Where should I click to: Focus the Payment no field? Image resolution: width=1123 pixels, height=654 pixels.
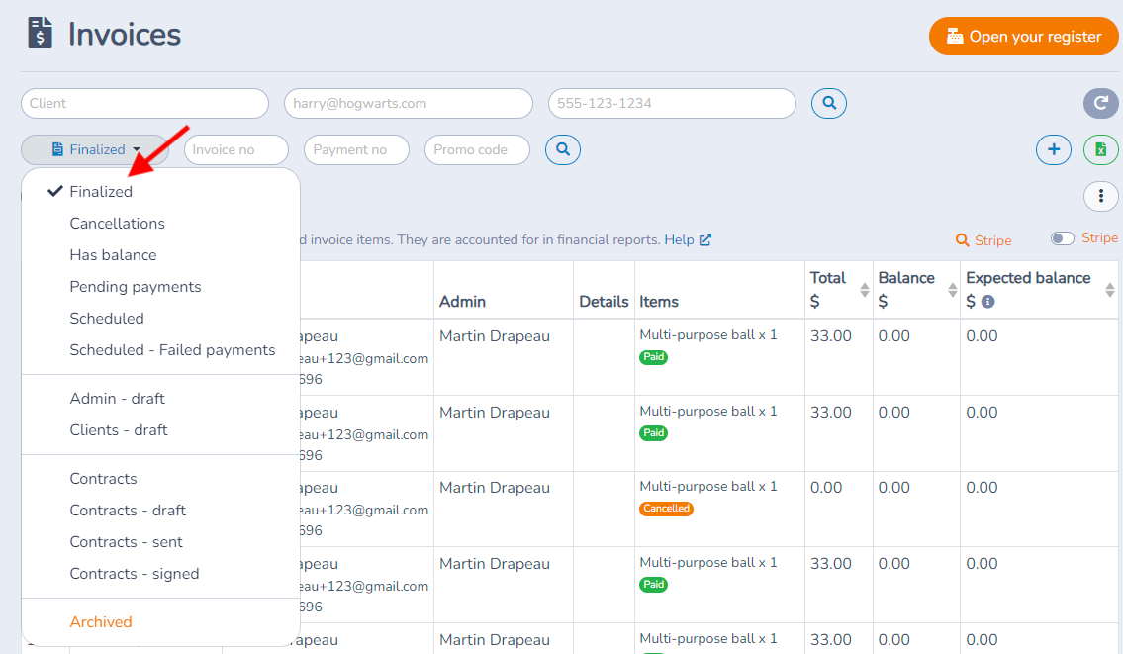pyautogui.click(x=356, y=149)
